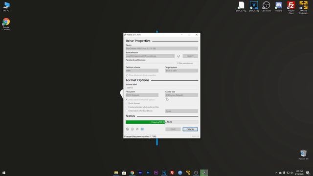Click the Copying ISO files progress bar
Viewport: 313px width, 176px height.
[x=162, y=122]
